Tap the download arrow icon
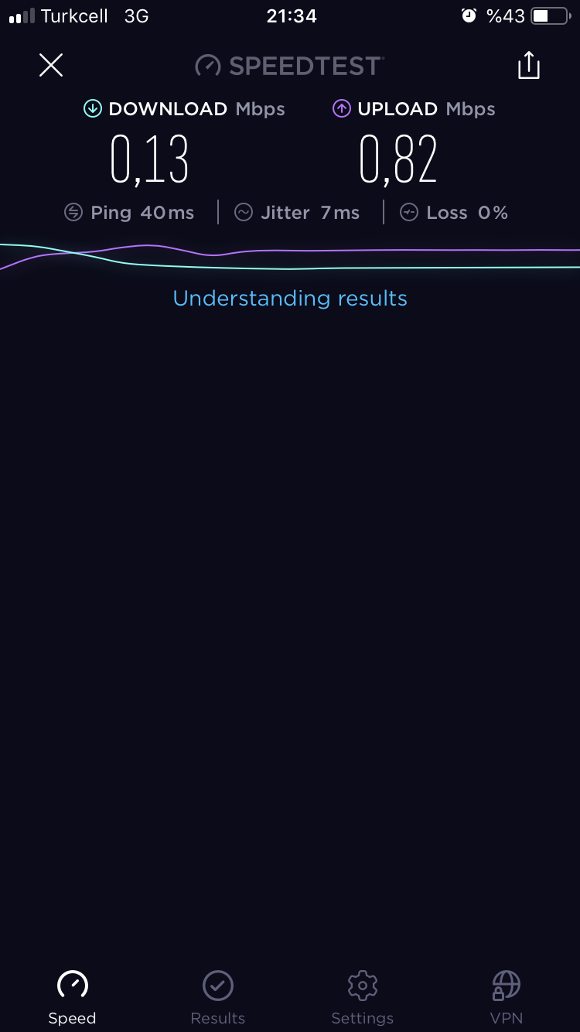This screenshot has height=1032, width=580. pyautogui.click(x=93, y=109)
